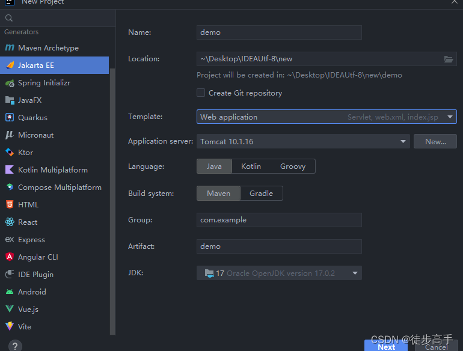Choose Gradle as build system
463x351 pixels.
262,194
